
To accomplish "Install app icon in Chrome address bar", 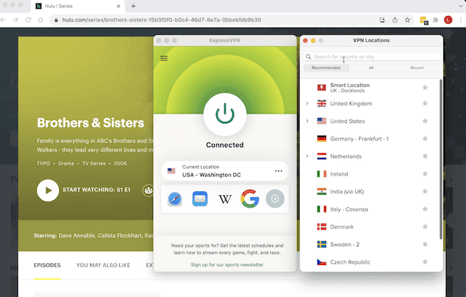I will click(382, 20).
